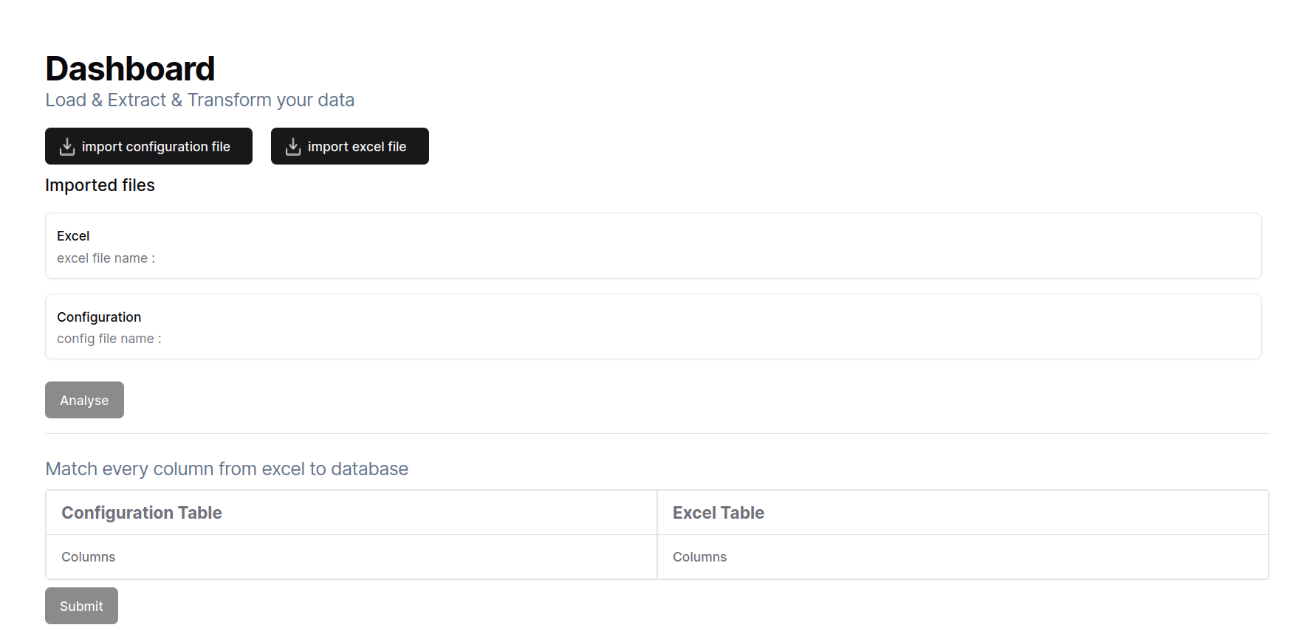
Task: Hit the Submit button
Action: (x=81, y=606)
